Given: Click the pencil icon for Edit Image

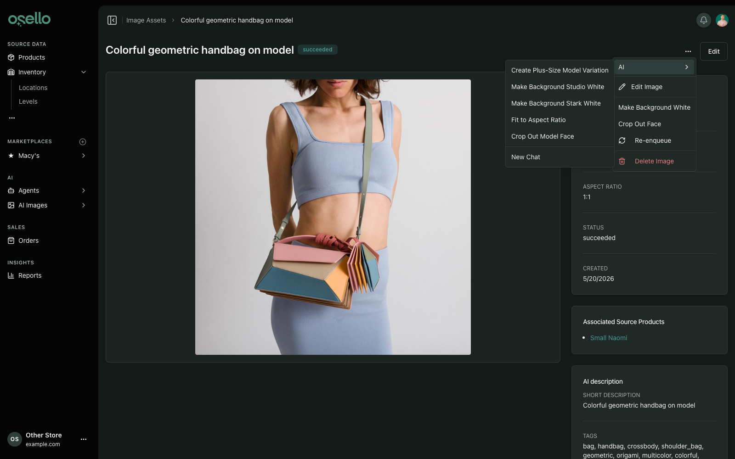Looking at the screenshot, I should point(622,87).
